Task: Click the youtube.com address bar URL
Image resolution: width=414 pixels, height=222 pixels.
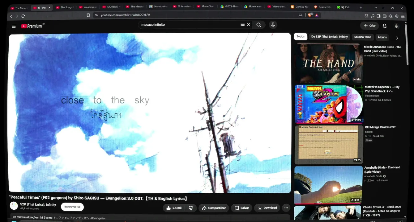Action: pos(125,15)
